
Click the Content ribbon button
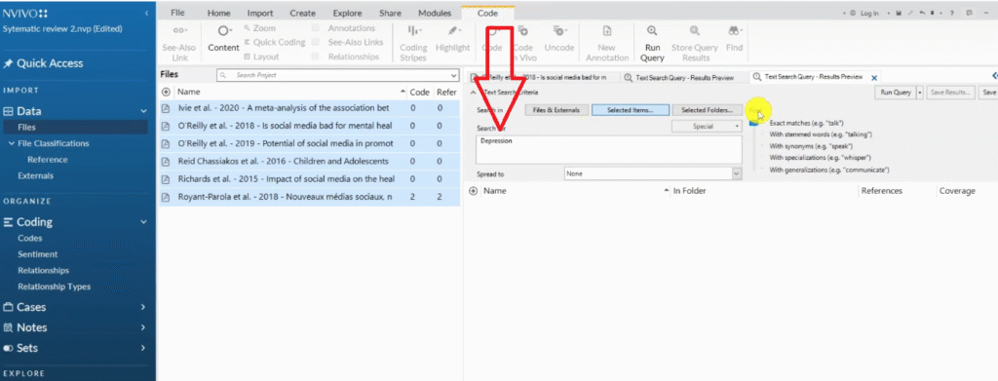tap(223, 39)
